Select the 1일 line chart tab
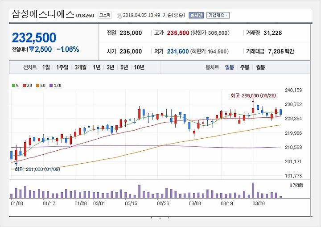Viewport: 321px width, 227px height. click(46, 67)
